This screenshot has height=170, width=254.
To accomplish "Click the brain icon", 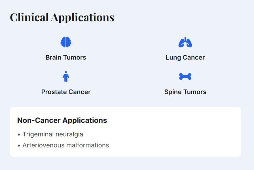I will (66, 42).
